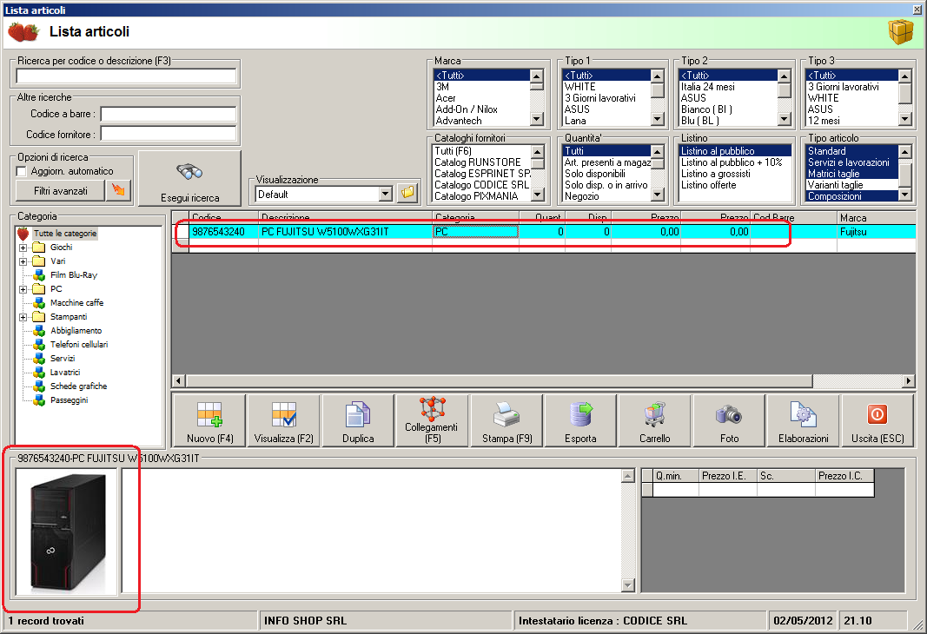The image size is (927, 634).
Task: Select Abbigliamento category
Action: pyautogui.click(x=76, y=330)
